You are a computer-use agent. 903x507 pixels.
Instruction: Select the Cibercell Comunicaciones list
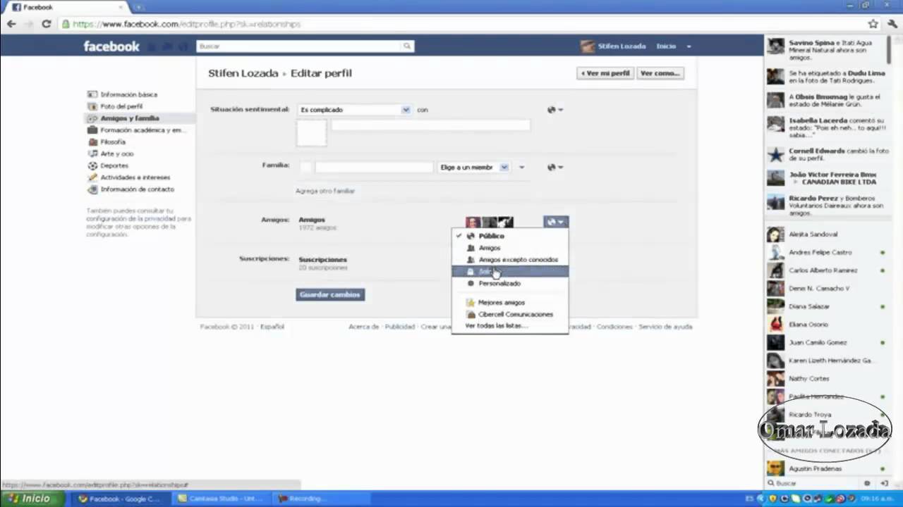(509, 315)
